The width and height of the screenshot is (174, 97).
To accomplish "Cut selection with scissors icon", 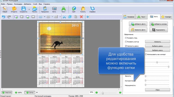I will point(64,17).
